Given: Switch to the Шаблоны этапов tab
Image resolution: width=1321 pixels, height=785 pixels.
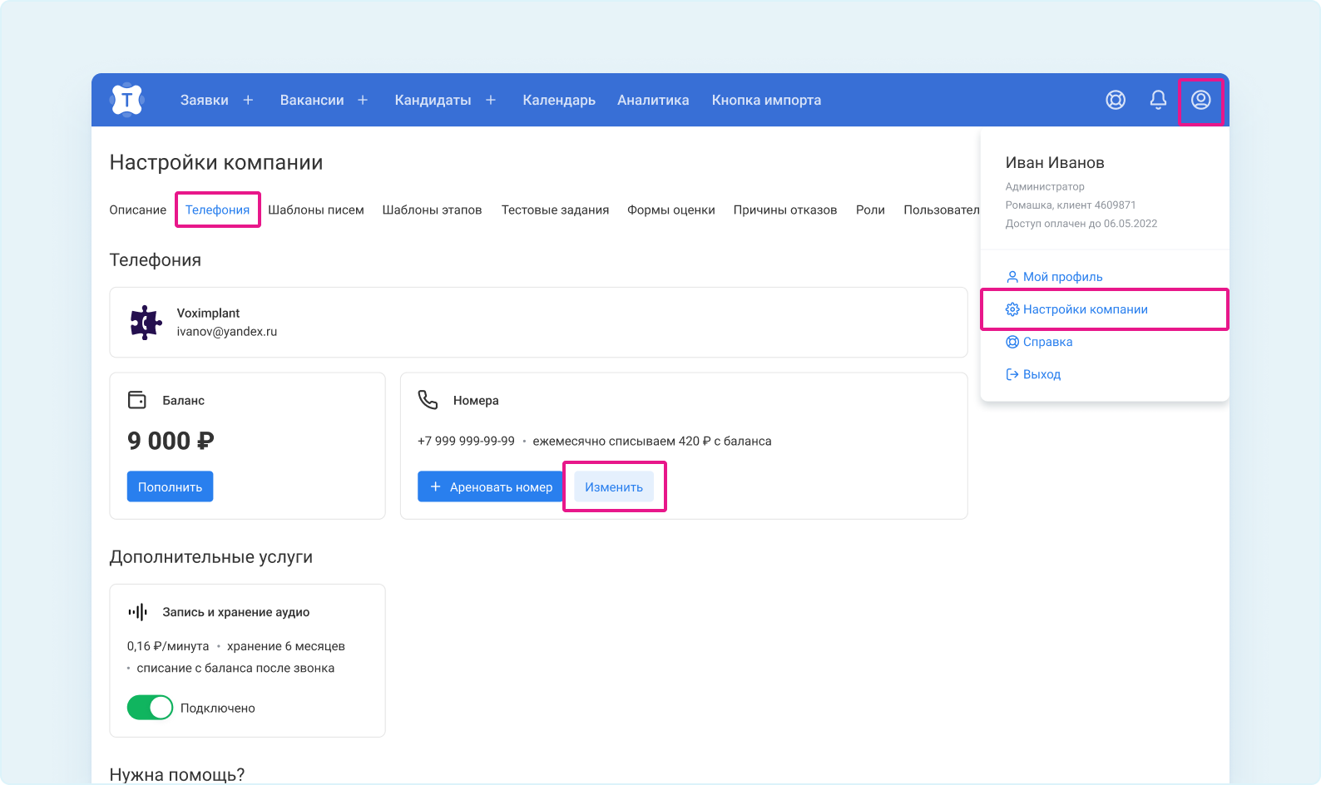Looking at the screenshot, I should pos(433,210).
